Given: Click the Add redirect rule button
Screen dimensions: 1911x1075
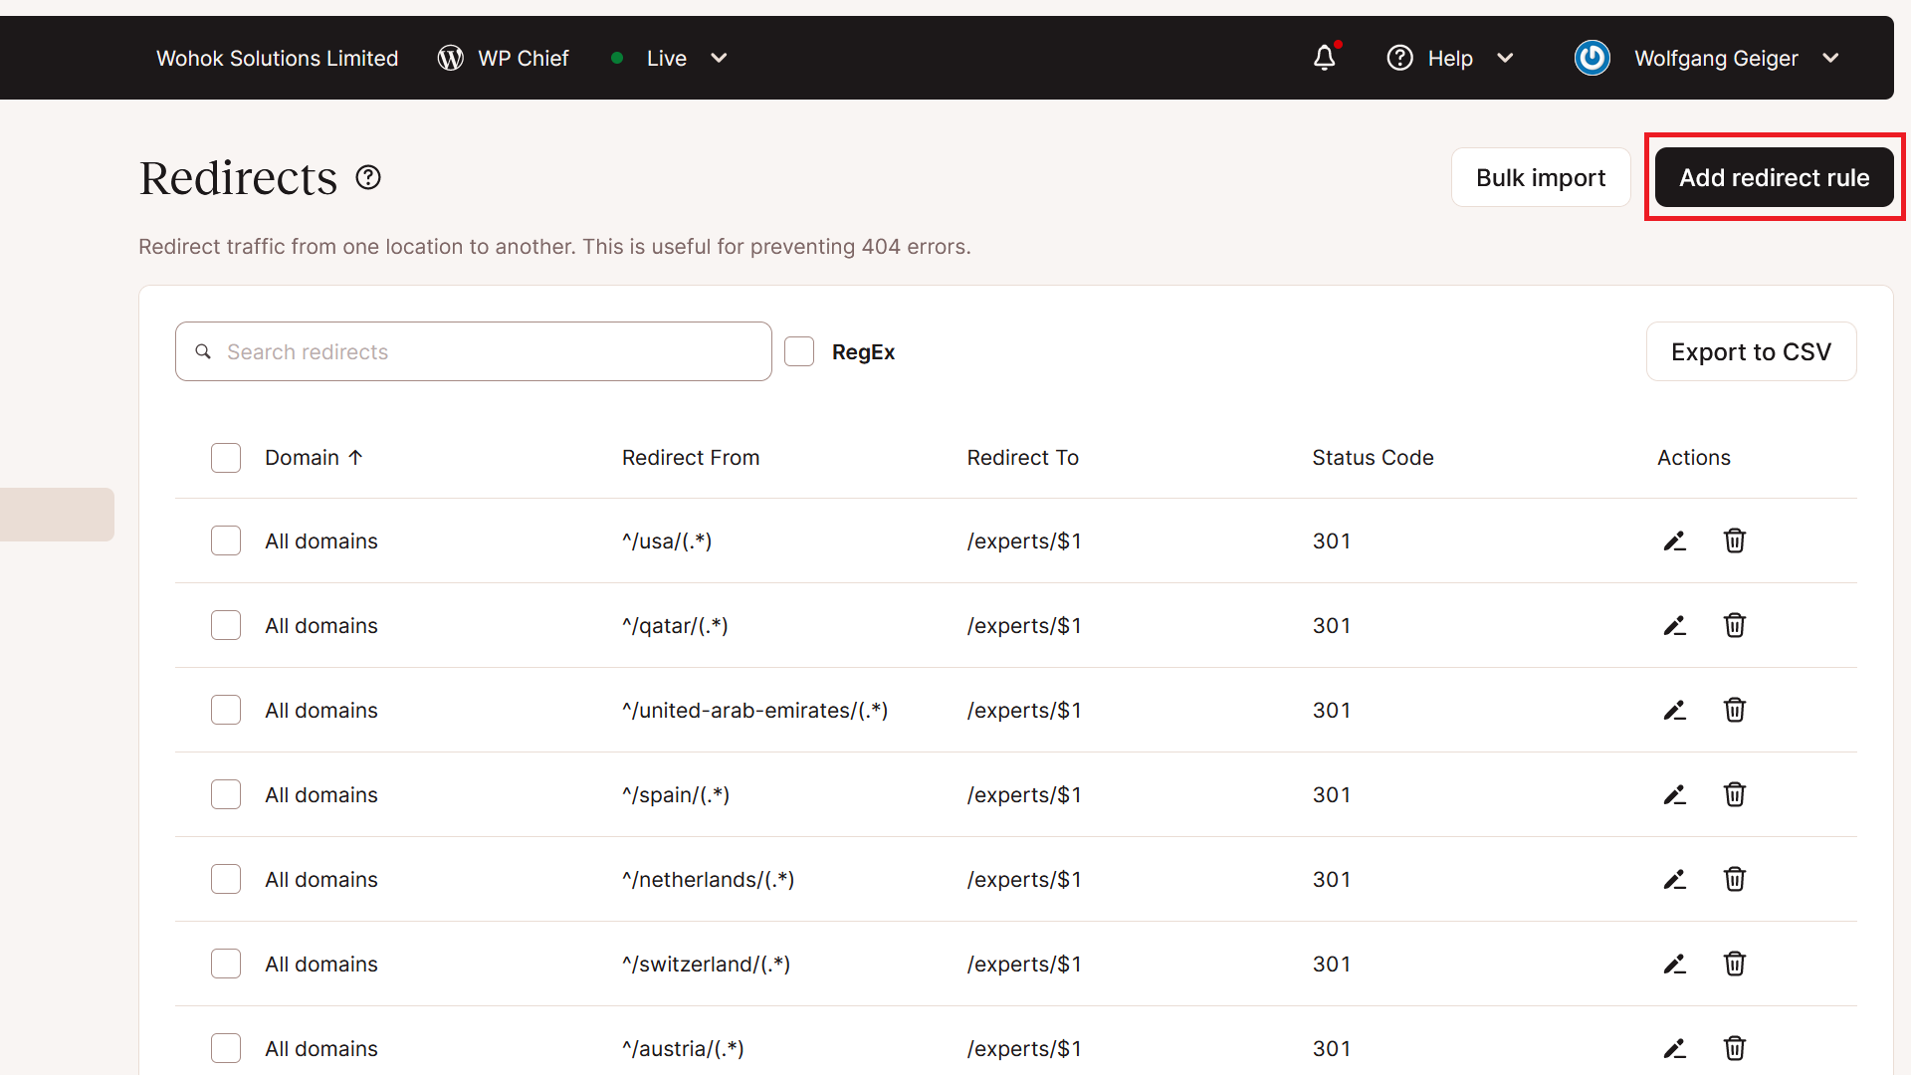Looking at the screenshot, I should tap(1775, 177).
